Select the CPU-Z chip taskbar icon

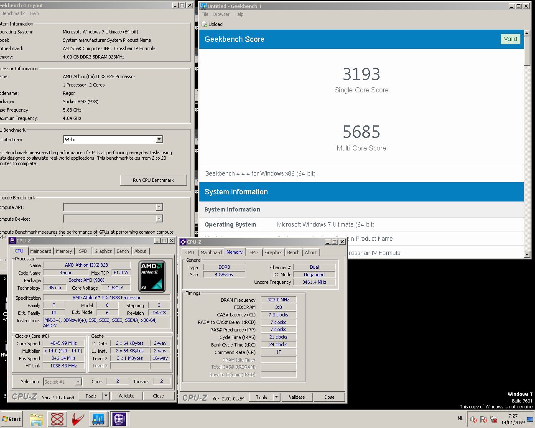pos(119,419)
